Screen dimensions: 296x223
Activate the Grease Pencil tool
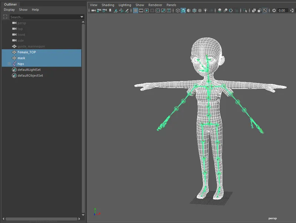click(127, 10)
